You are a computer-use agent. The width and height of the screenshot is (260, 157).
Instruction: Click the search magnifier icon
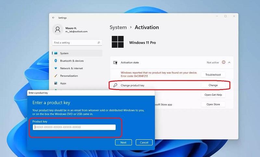[99, 43]
